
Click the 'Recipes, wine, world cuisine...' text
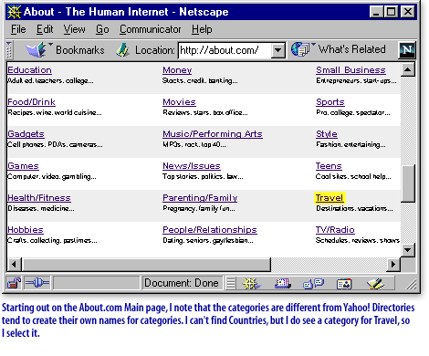pyautogui.click(x=55, y=113)
